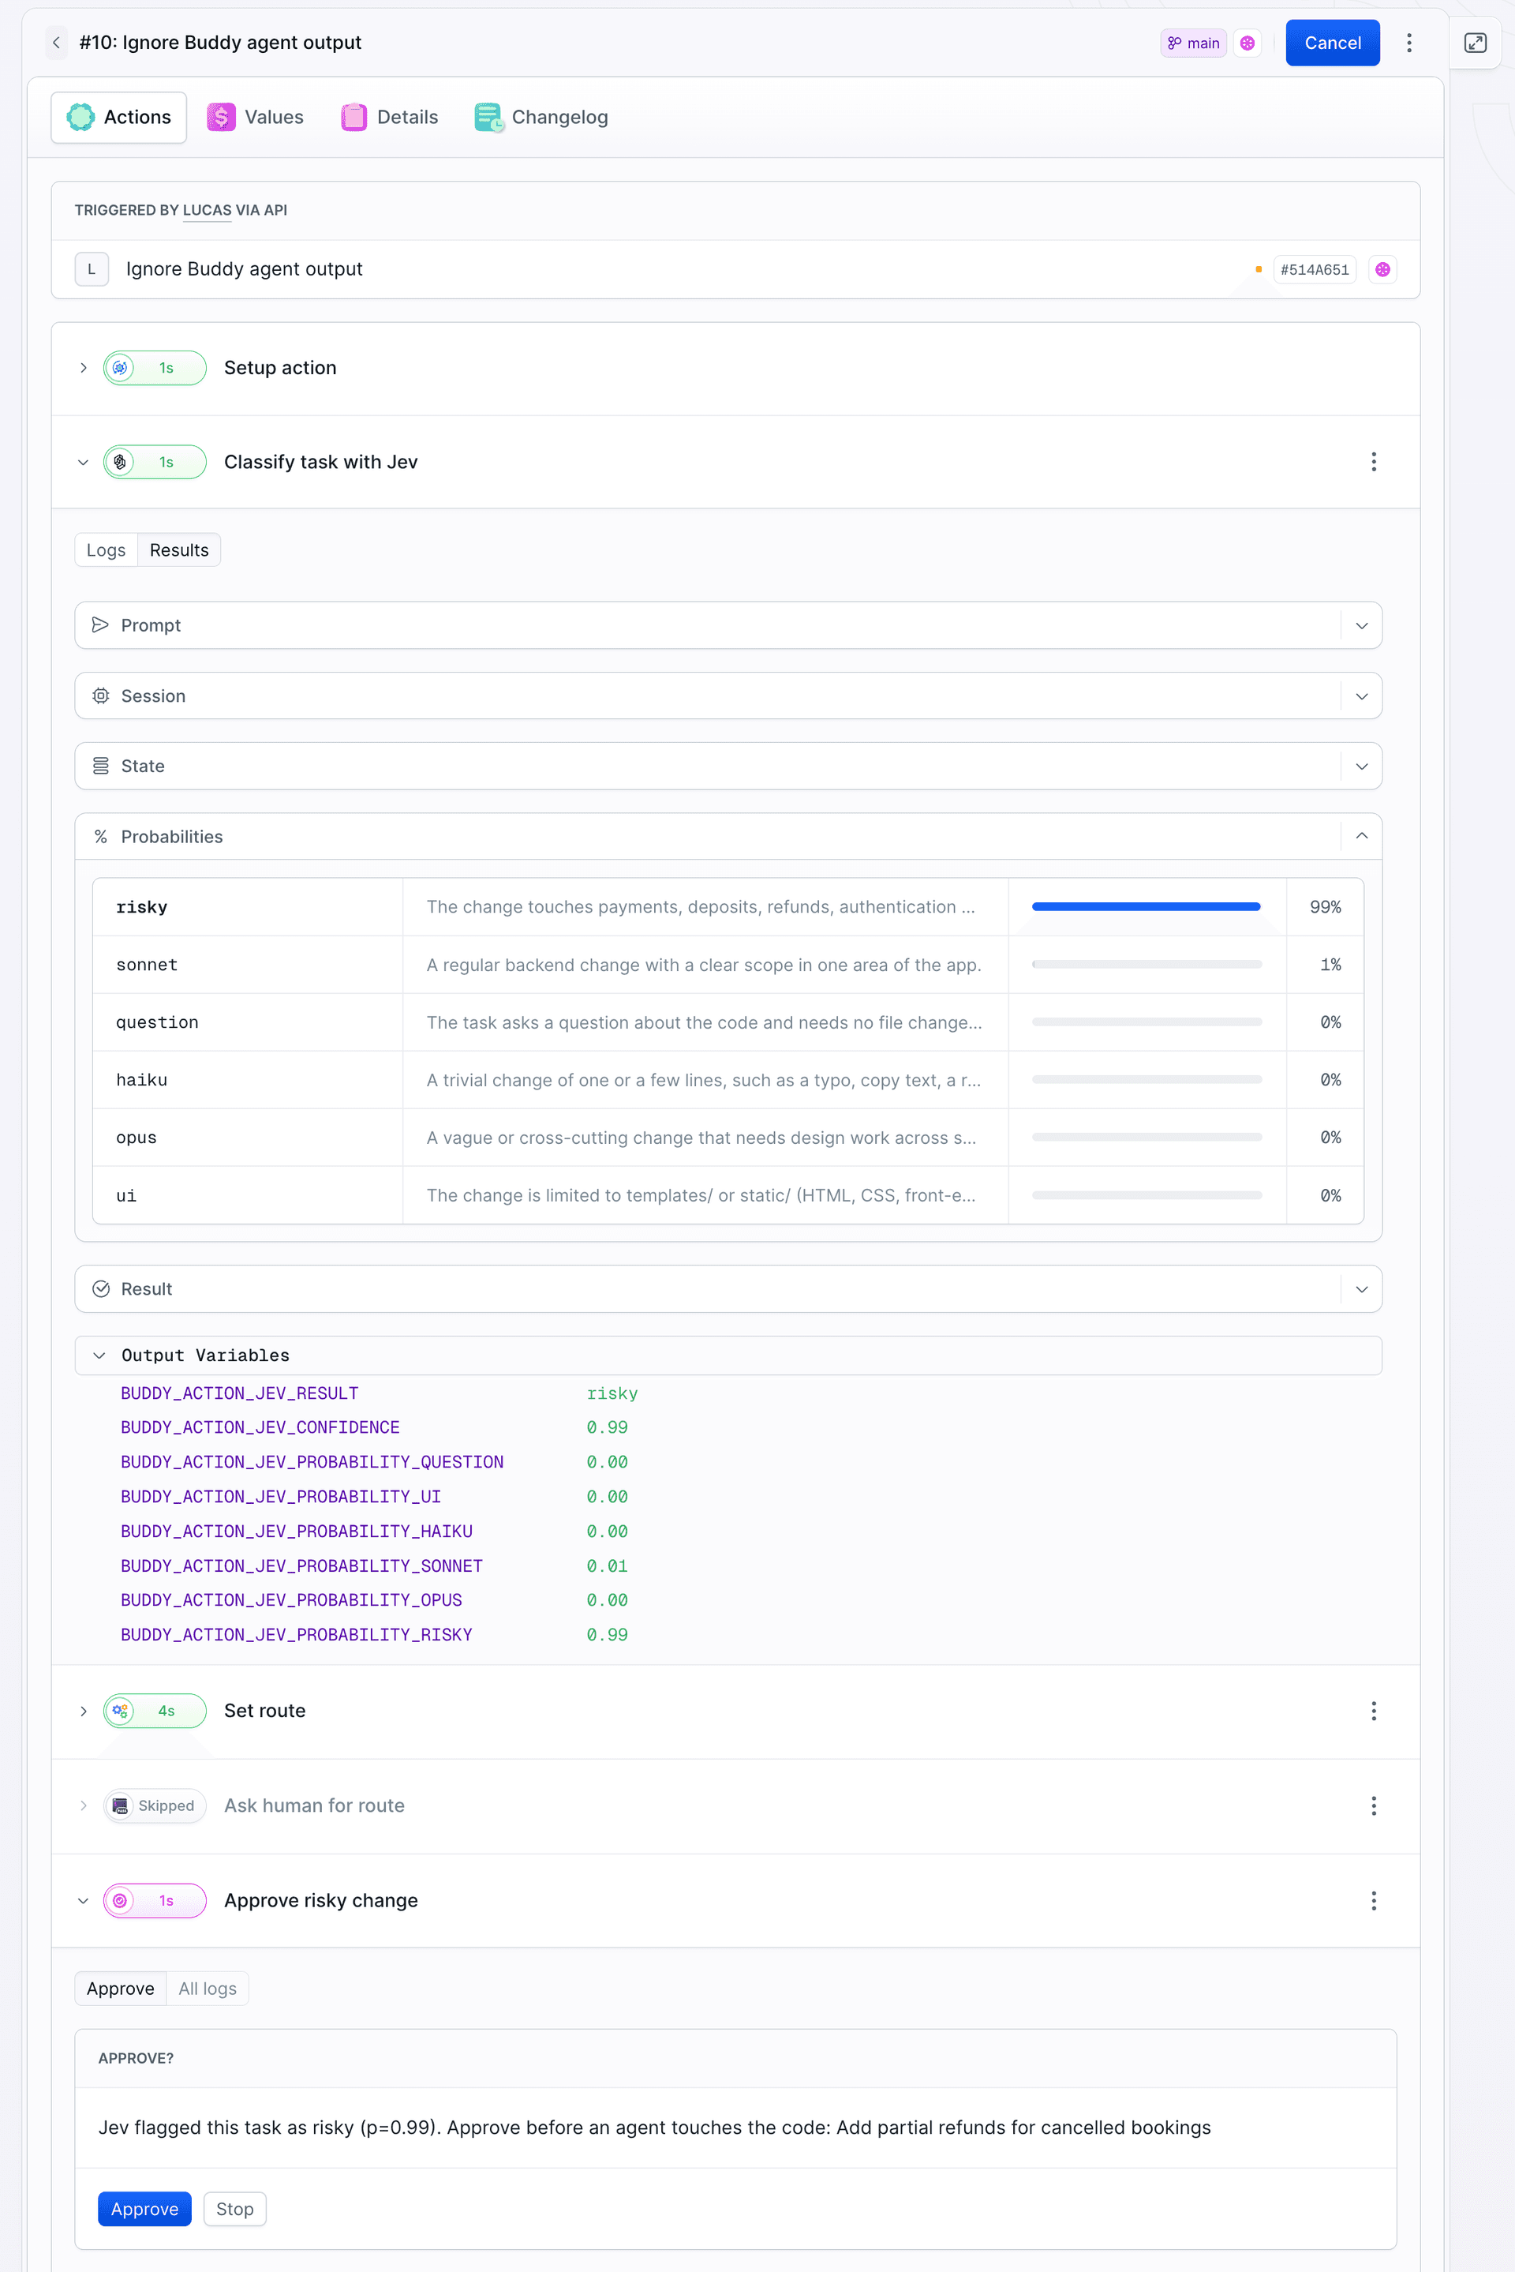Cancel the running execution
1515x2272 pixels.
(x=1333, y=43)
